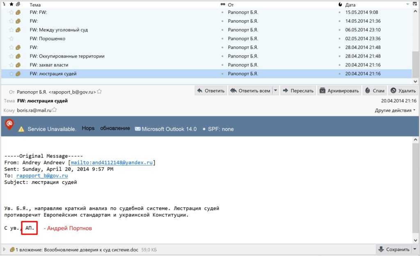
Task: Toggle junk dot for 'FW: захват власти' message
Action: (340, 65)
